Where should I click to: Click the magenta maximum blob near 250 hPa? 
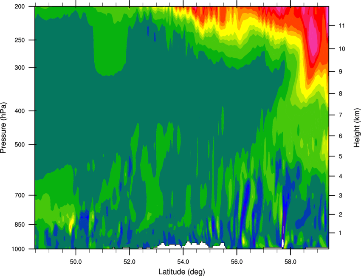[x=313, y=37]
